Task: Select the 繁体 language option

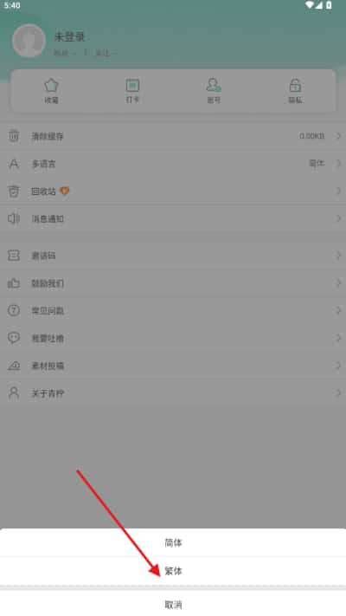Action: point(173,571)
